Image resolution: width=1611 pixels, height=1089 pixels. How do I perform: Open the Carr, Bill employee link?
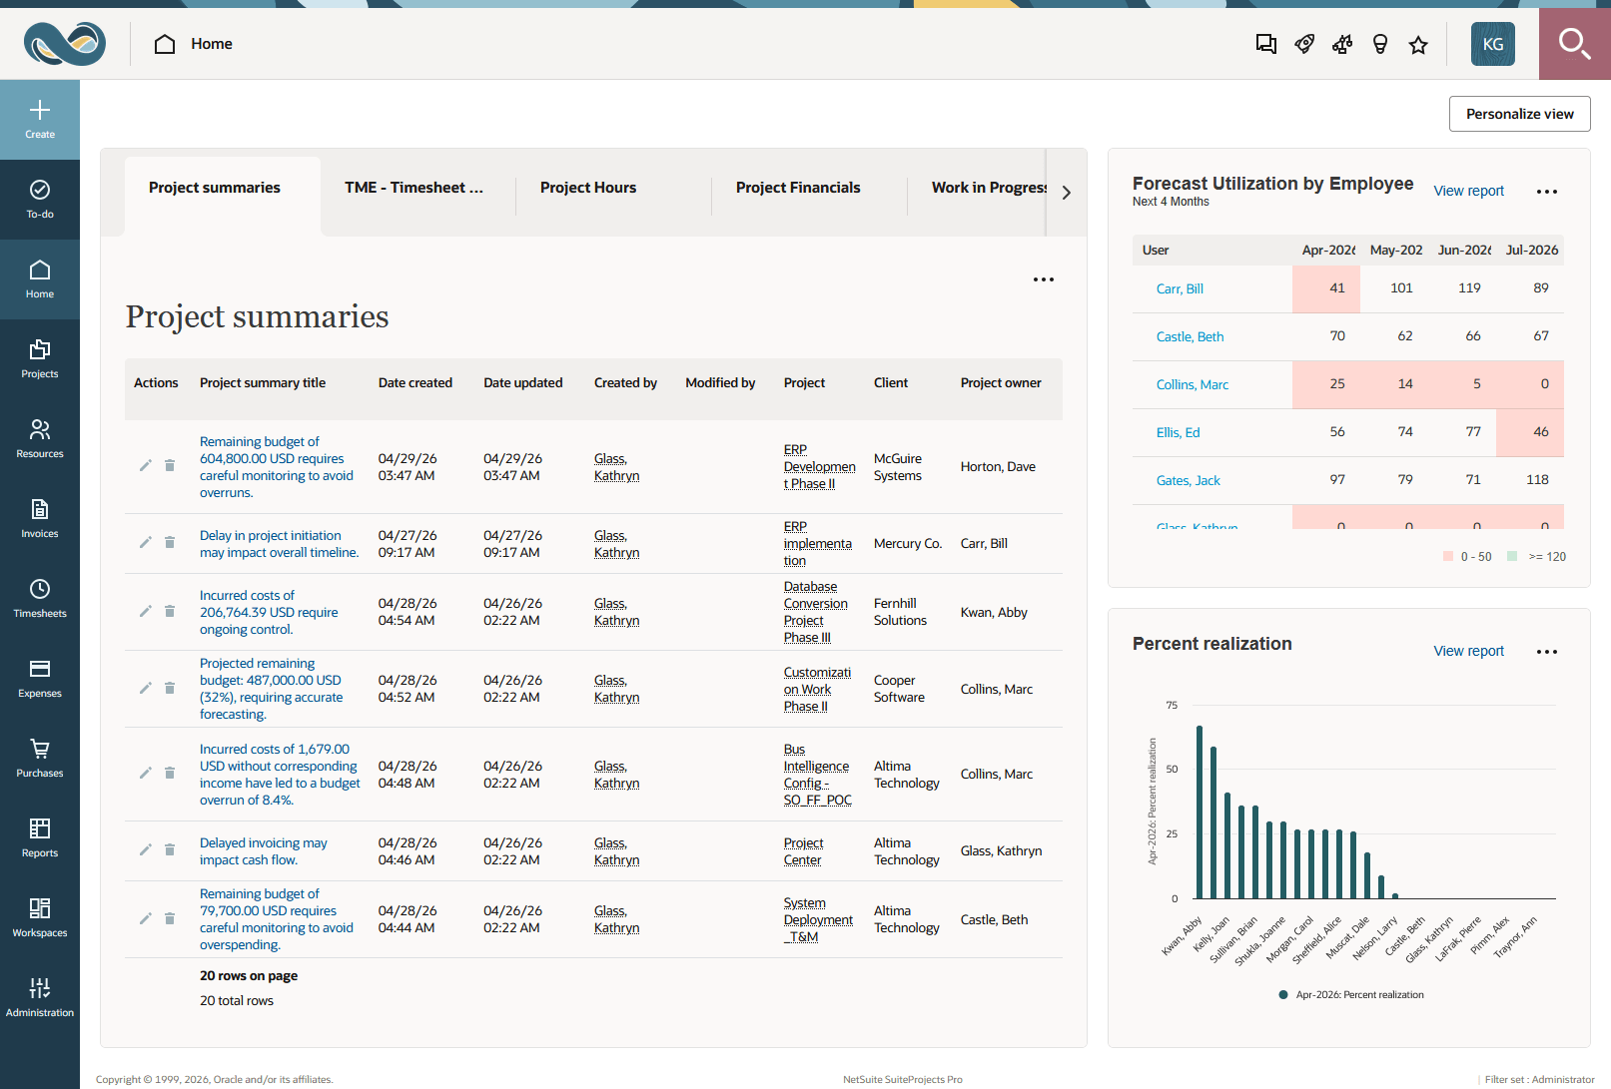coord(1180,288)
